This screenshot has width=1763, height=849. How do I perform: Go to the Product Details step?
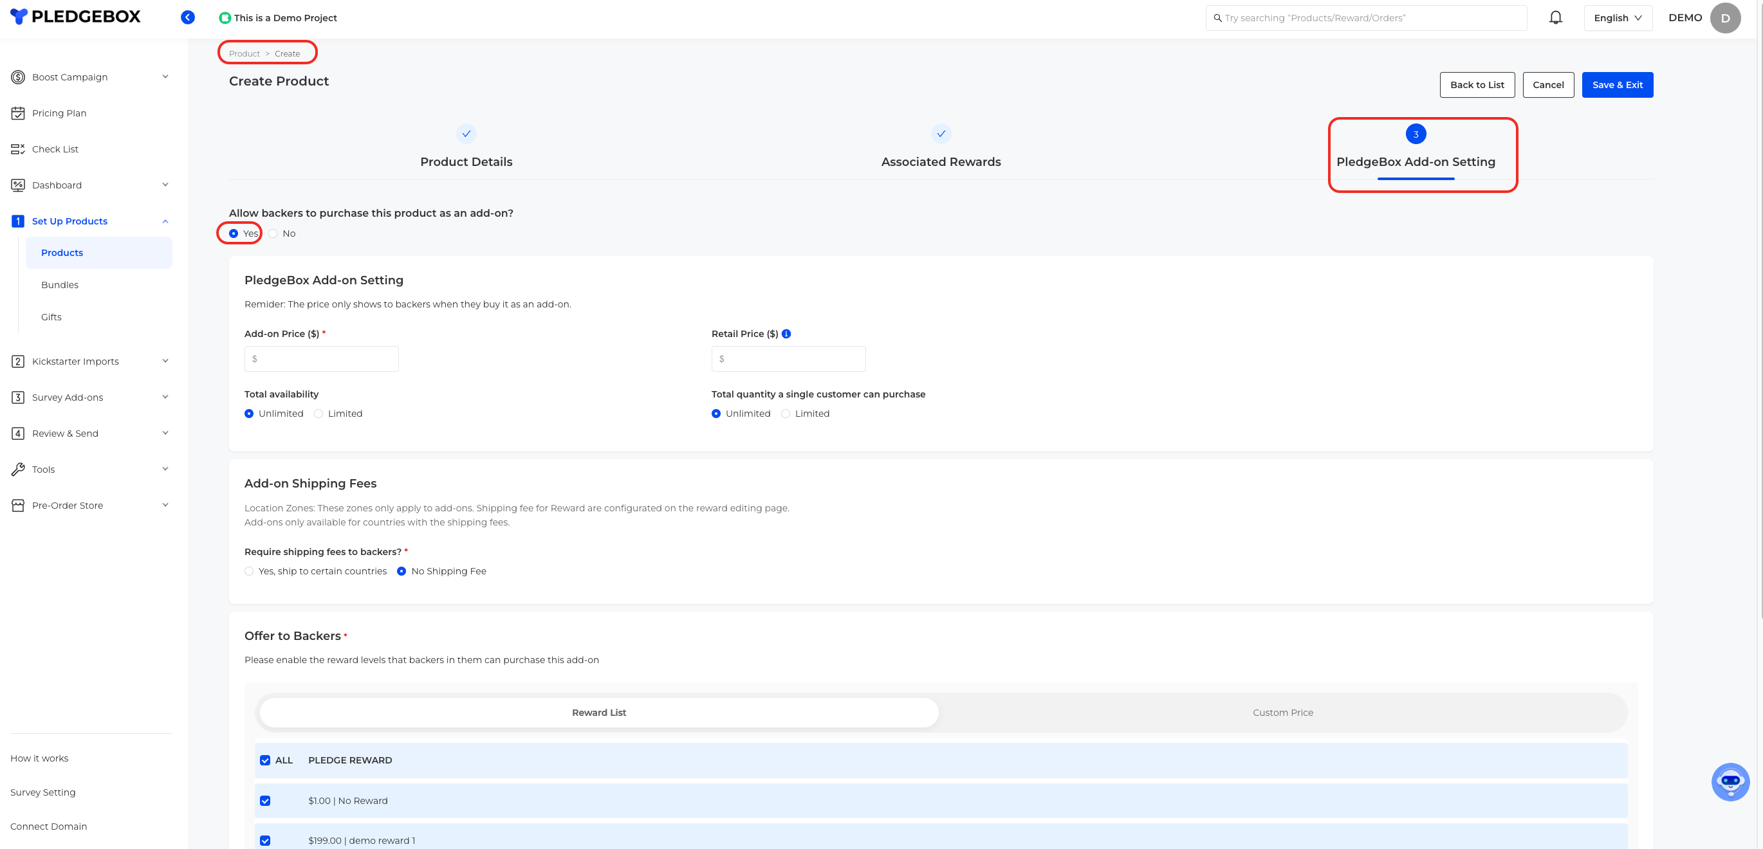tap(466, 162)
